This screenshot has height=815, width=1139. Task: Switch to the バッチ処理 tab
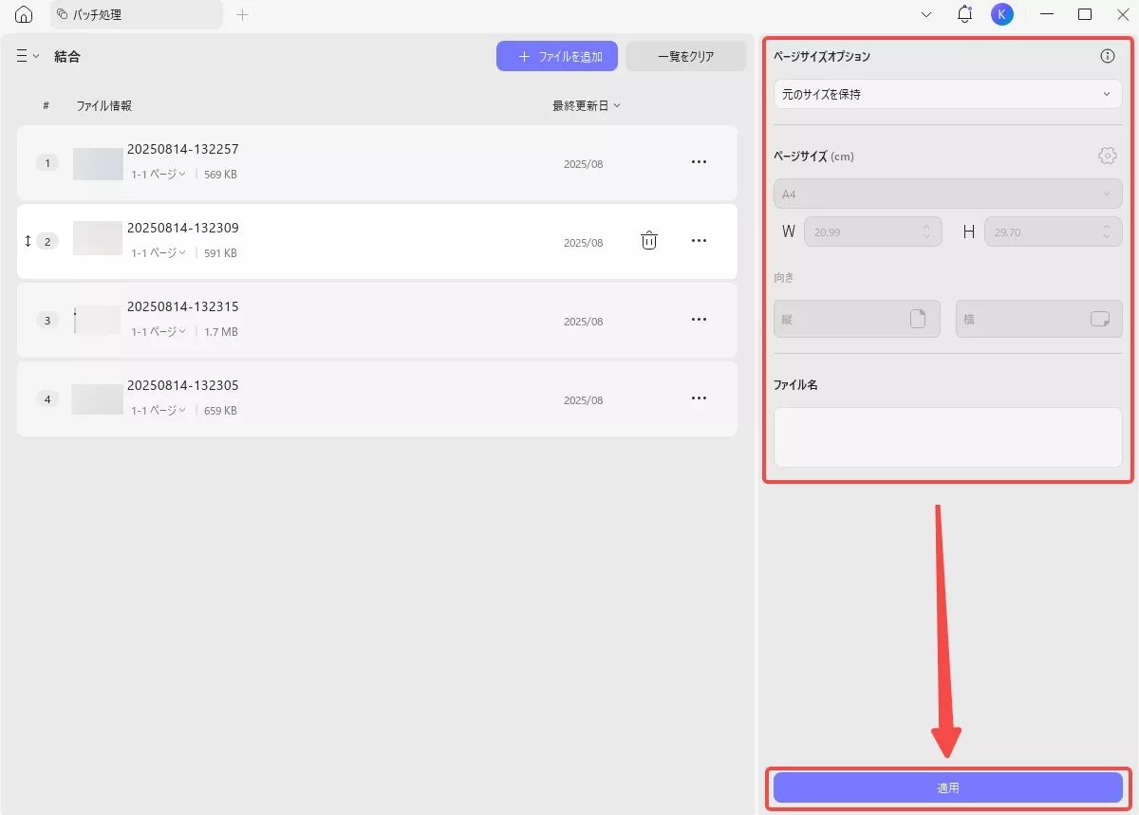click(x=136, y=14)
